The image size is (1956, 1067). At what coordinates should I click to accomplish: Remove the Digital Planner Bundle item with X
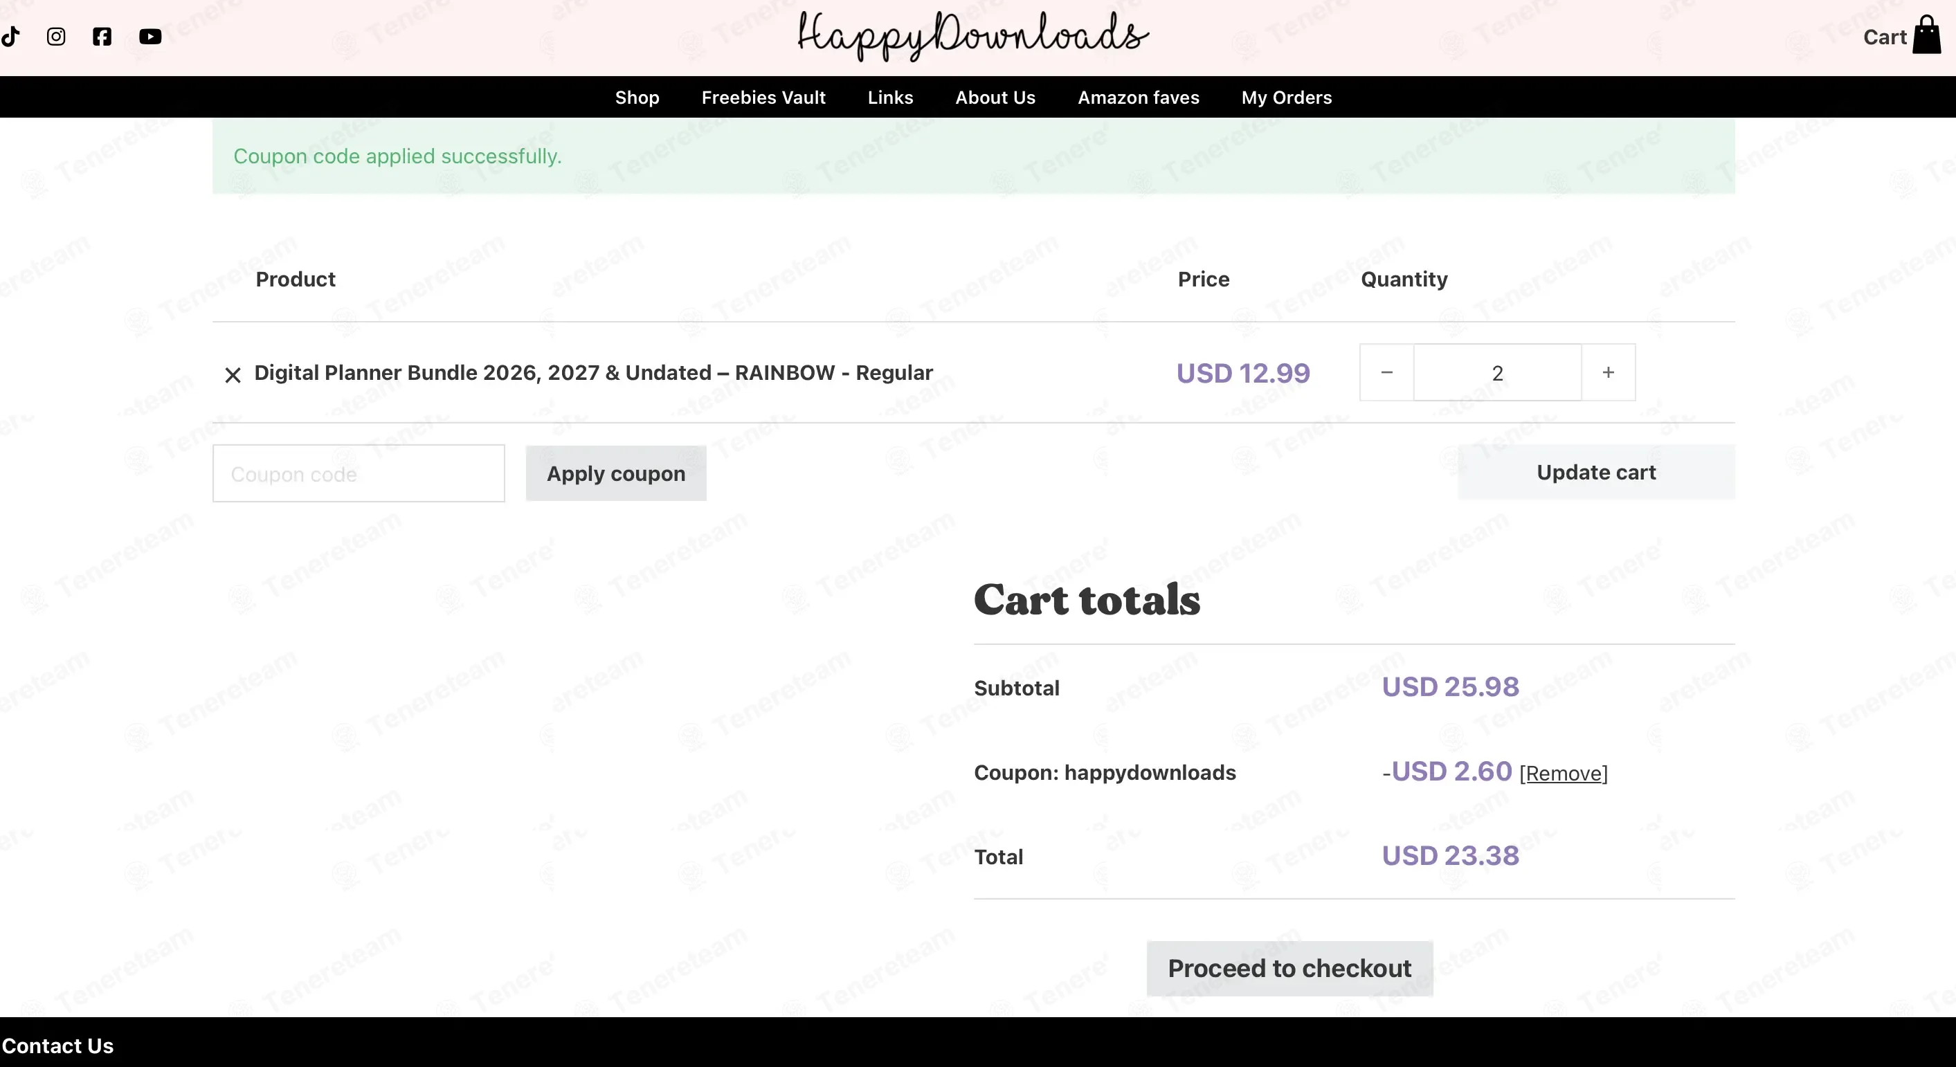(x=233, y=375)
